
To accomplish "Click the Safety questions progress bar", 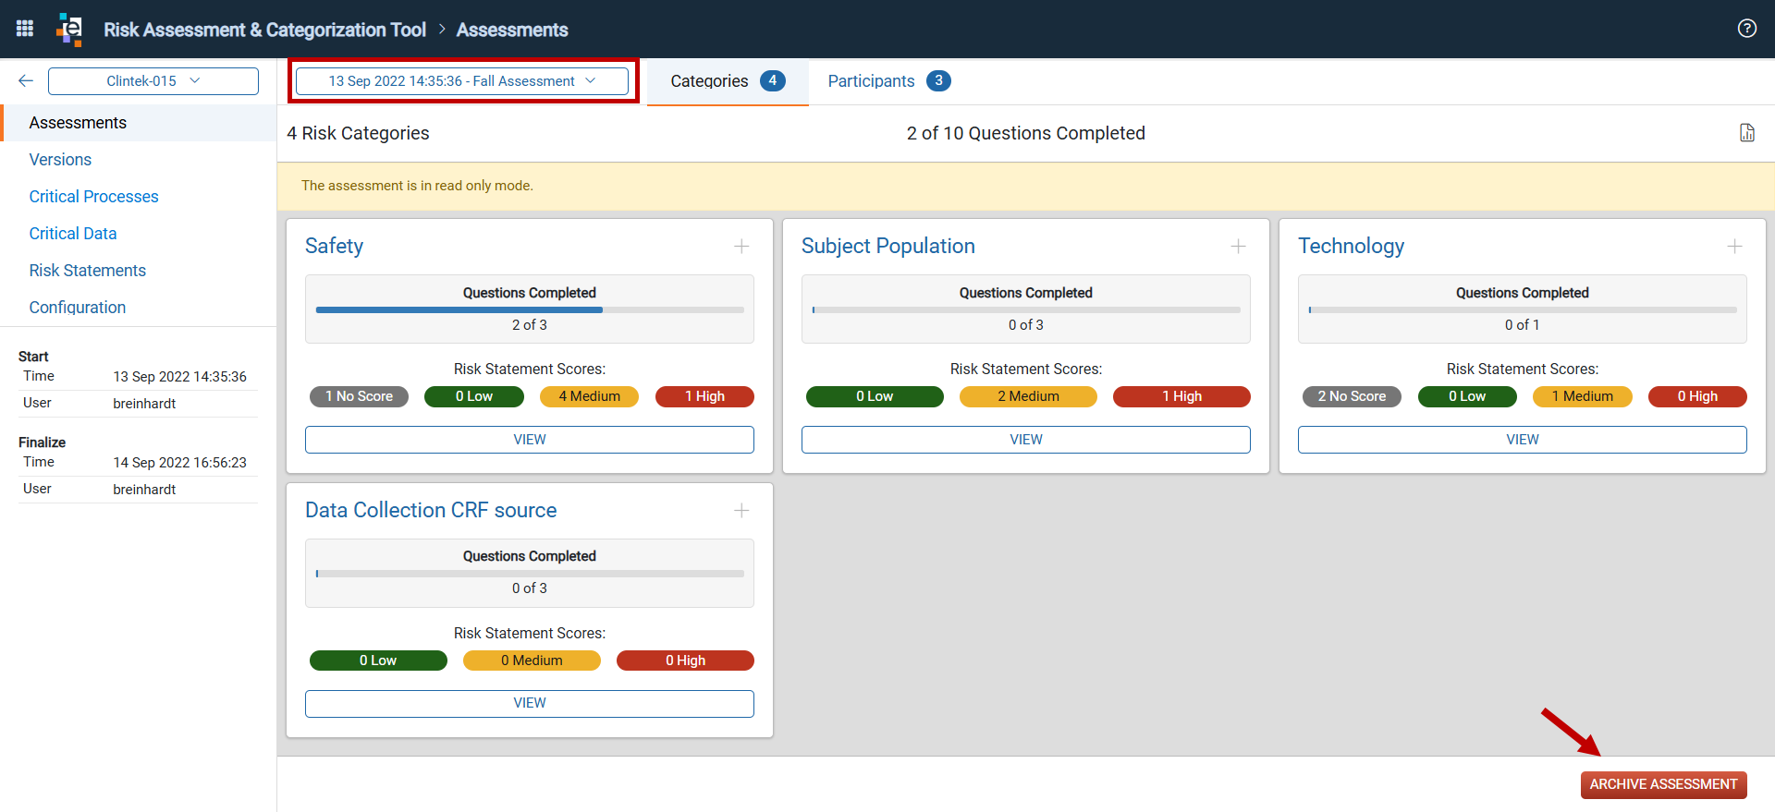I will 530,310.
